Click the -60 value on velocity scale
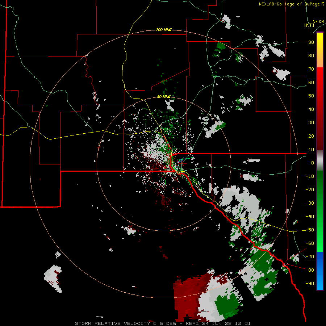This screenshot has height=326, width=326. pos(310,243)
